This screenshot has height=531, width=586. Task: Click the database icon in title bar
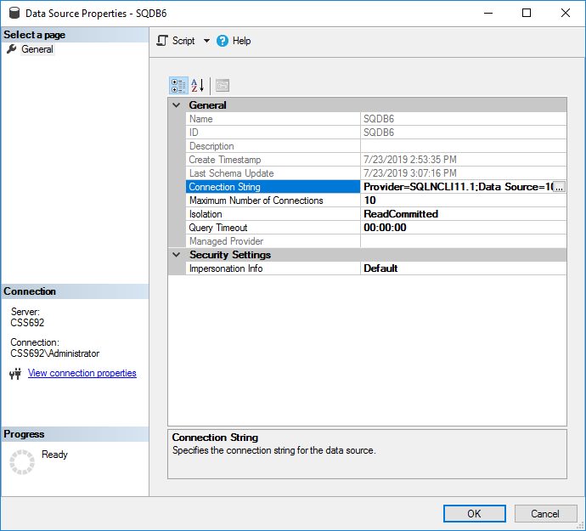(x=12, y=14)
